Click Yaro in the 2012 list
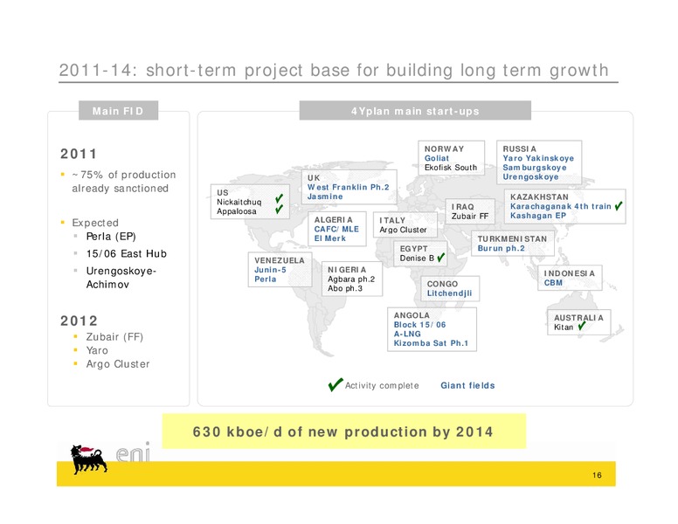The height and width of the screenshot is (524, 678). (x=97, y=350)
